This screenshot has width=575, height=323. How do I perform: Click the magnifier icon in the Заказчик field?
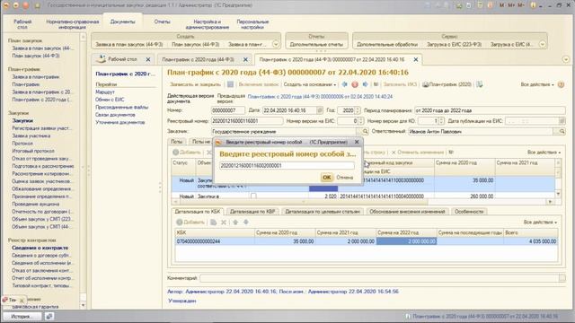365,132
